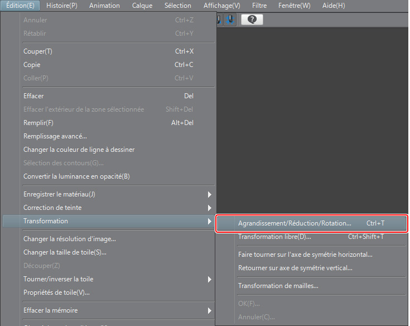The image size is (410, 326).
Task: Open the Aide(H) menu
Action: tap(334, 6)
